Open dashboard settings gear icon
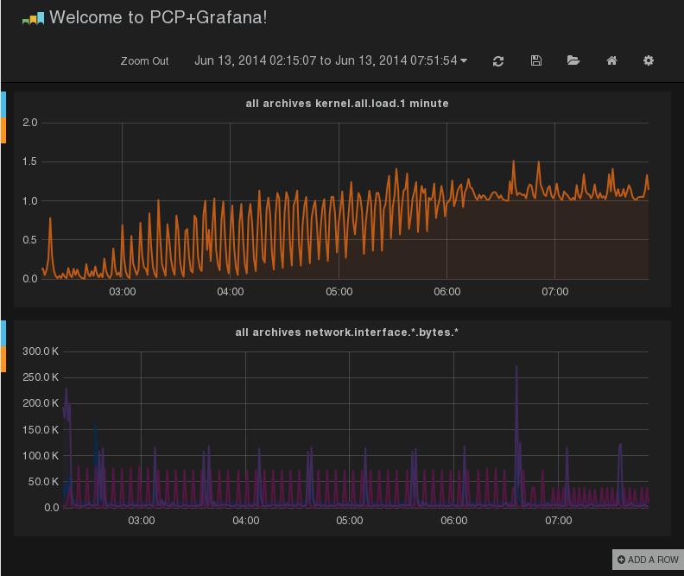This screenshot has height=576, width=684. (x=649, y=60)
